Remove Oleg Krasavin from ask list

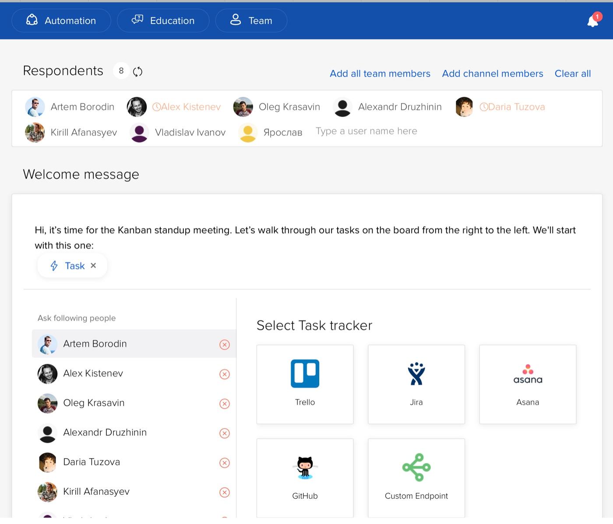[225, 404]
